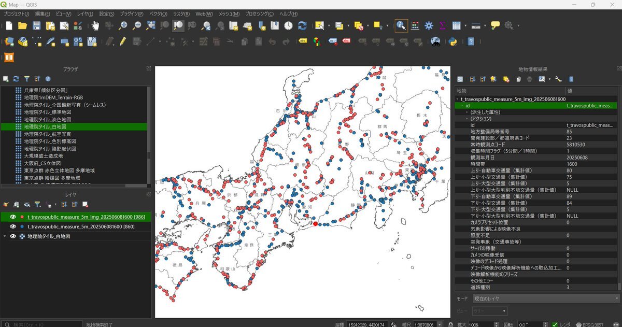
Task: Activate the Zoom In magnifier tool
Action: point(123,25)
